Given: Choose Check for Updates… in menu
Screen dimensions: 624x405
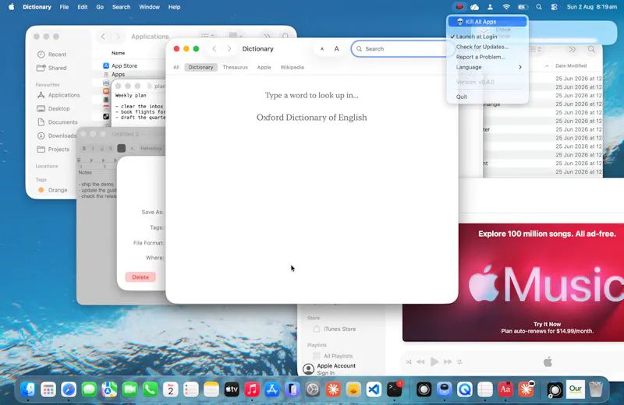Looking at the screenshot, I should tap(487, 47).
